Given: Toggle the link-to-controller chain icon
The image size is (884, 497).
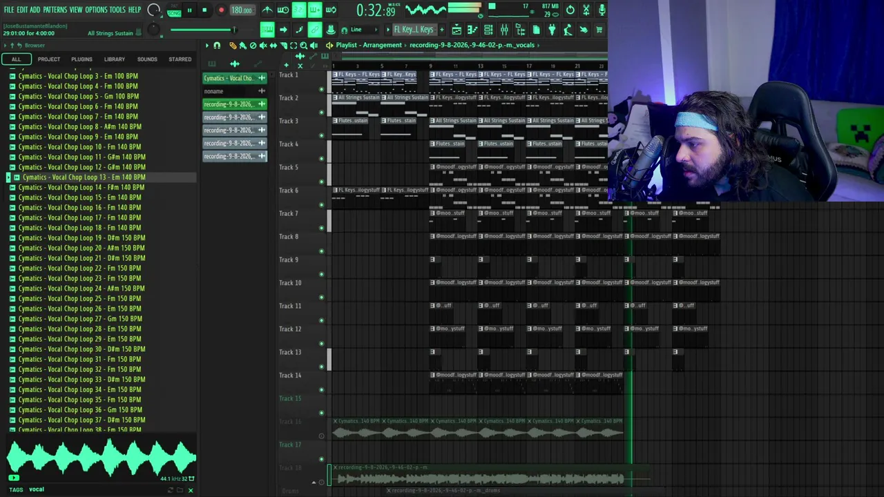Looking at the screenshot, I should 315,30.
